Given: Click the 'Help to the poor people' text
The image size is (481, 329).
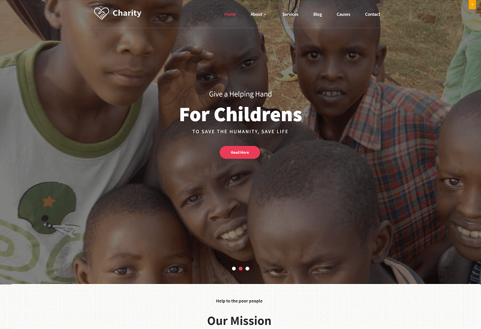Looking at the screenshot, I should pyautogui.click(x=239, y=301).
